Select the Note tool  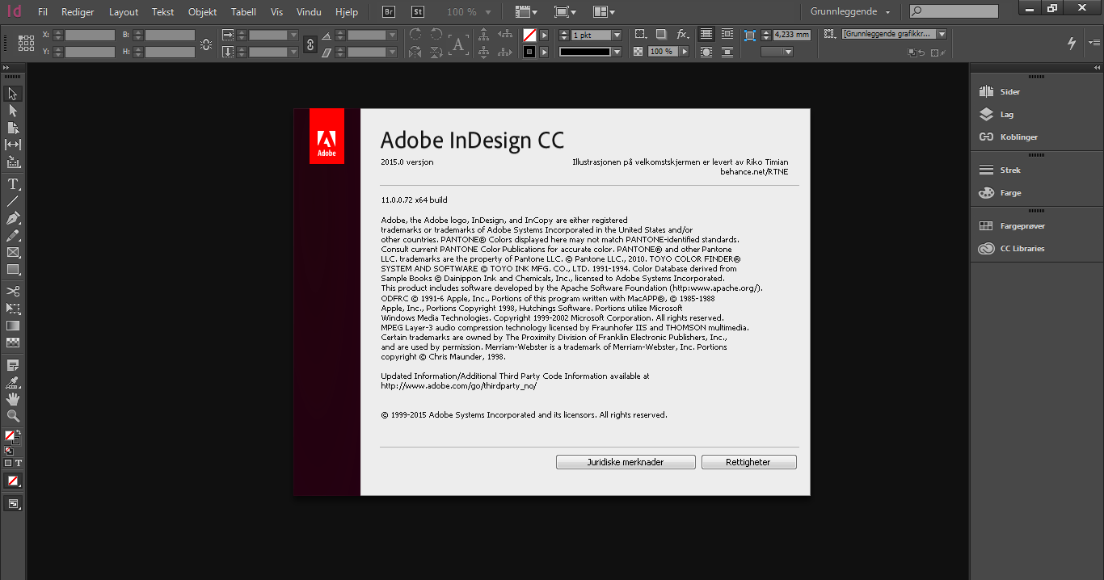click(13, 365)
